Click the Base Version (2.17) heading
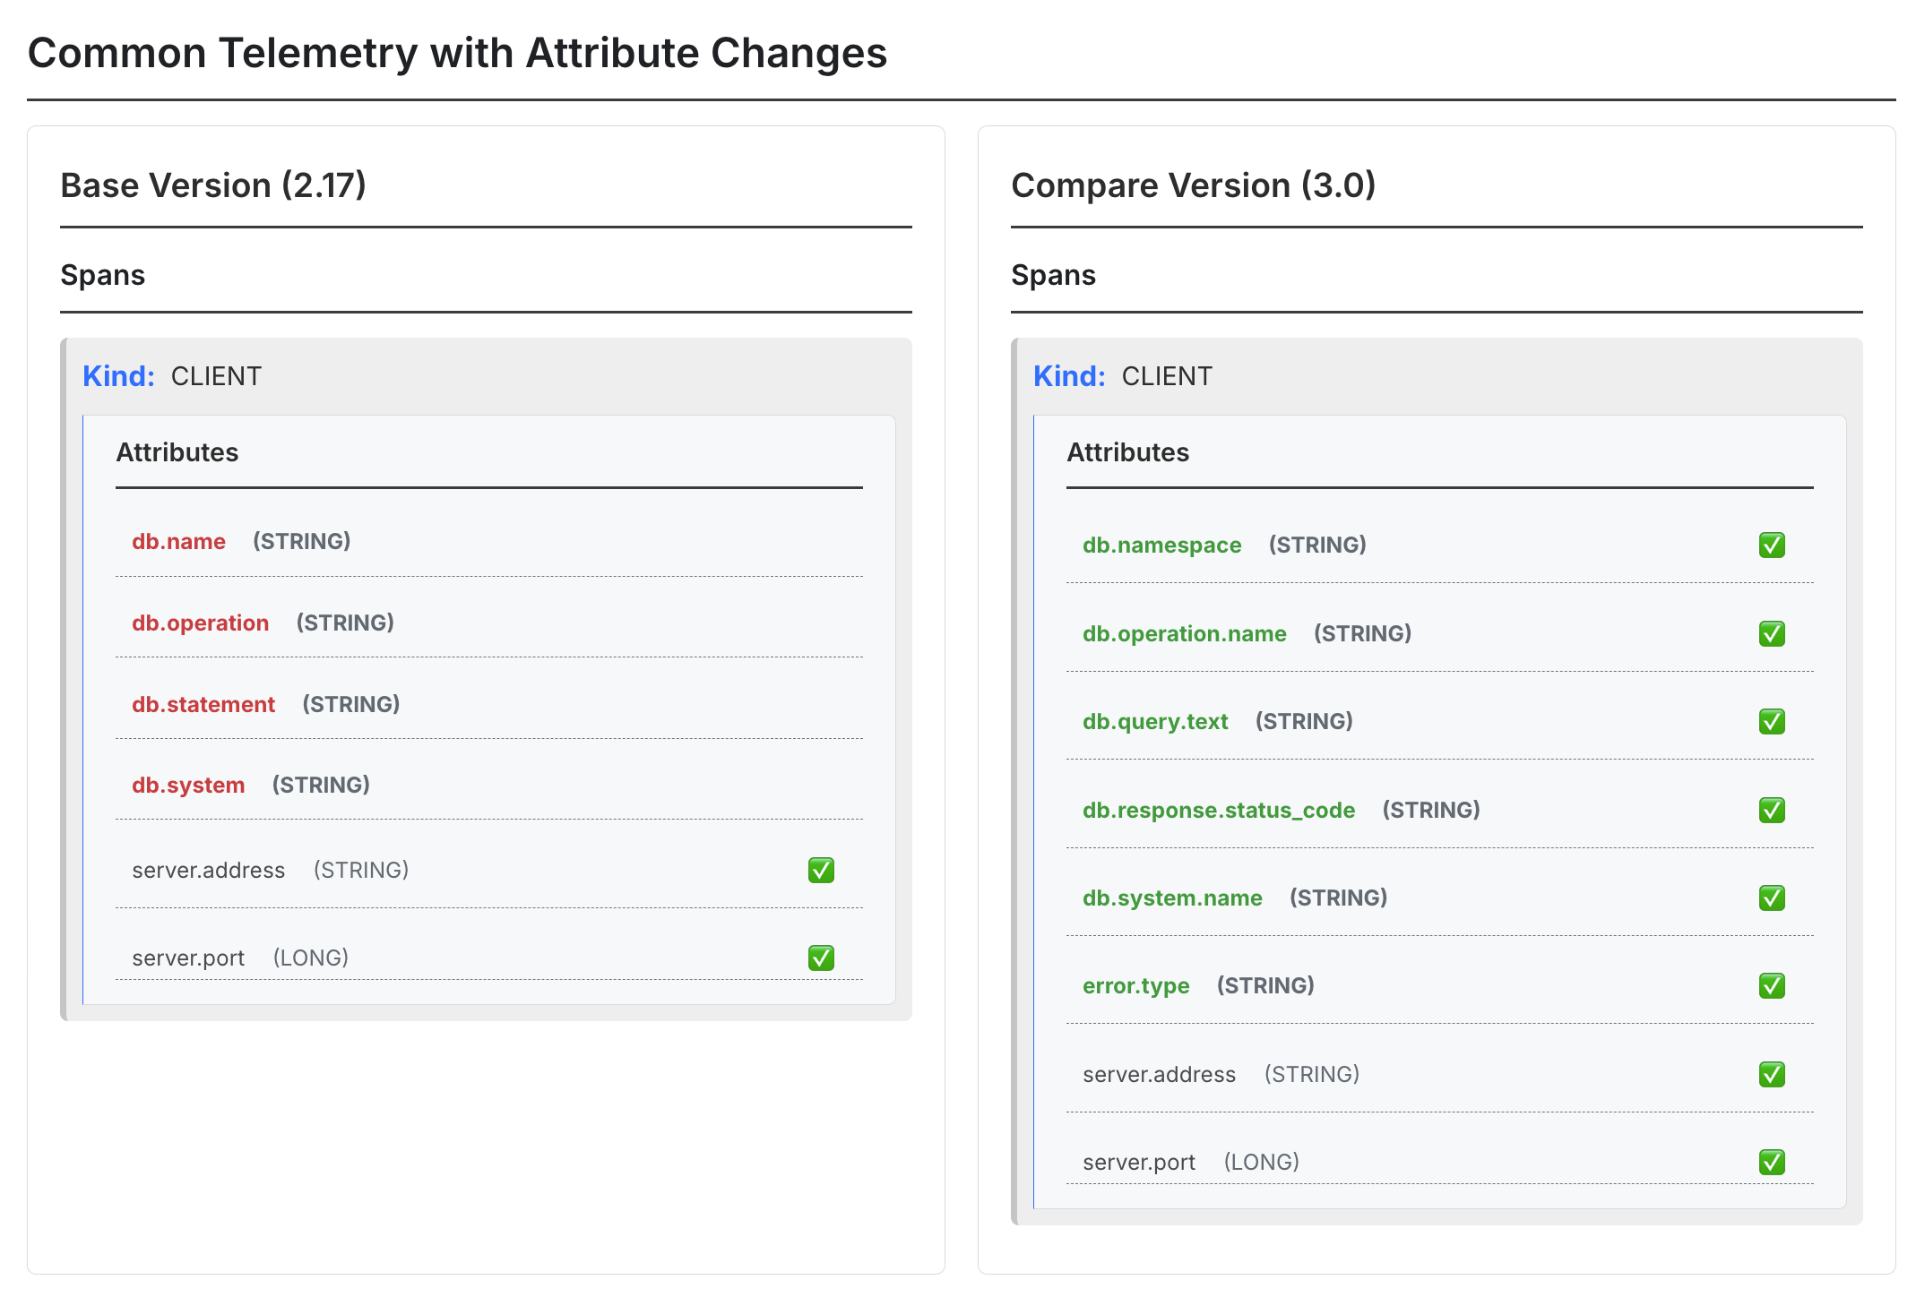The width and height of the screenshot is (1916, 1297). tap(213, 185)
